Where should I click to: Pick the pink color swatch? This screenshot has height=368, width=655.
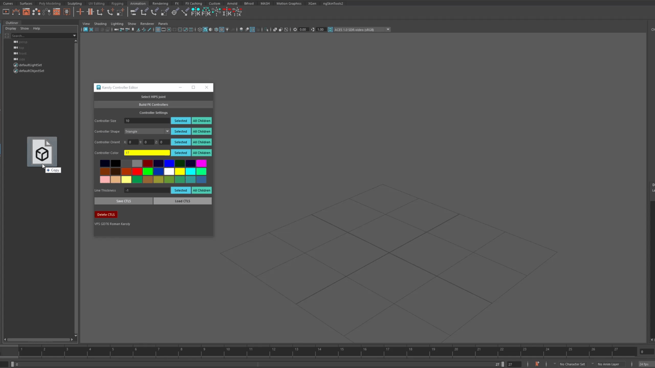[105, 179]
